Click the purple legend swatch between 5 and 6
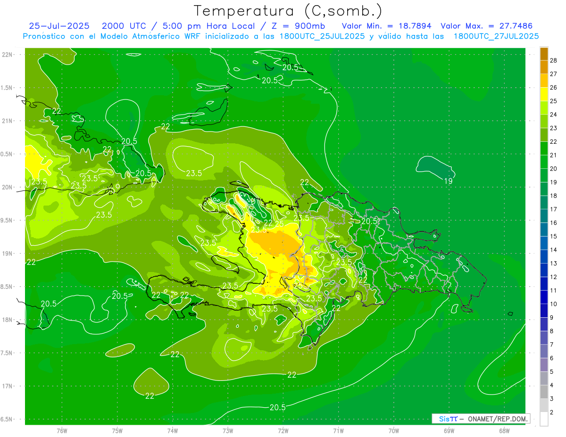Viewport: 566px width, 437px height. 544,365
